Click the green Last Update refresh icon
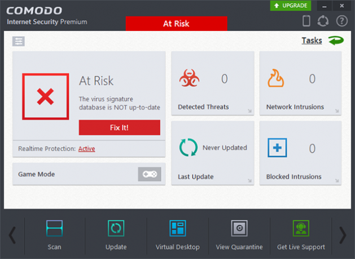Screen dimensions: 355x259 188,148
